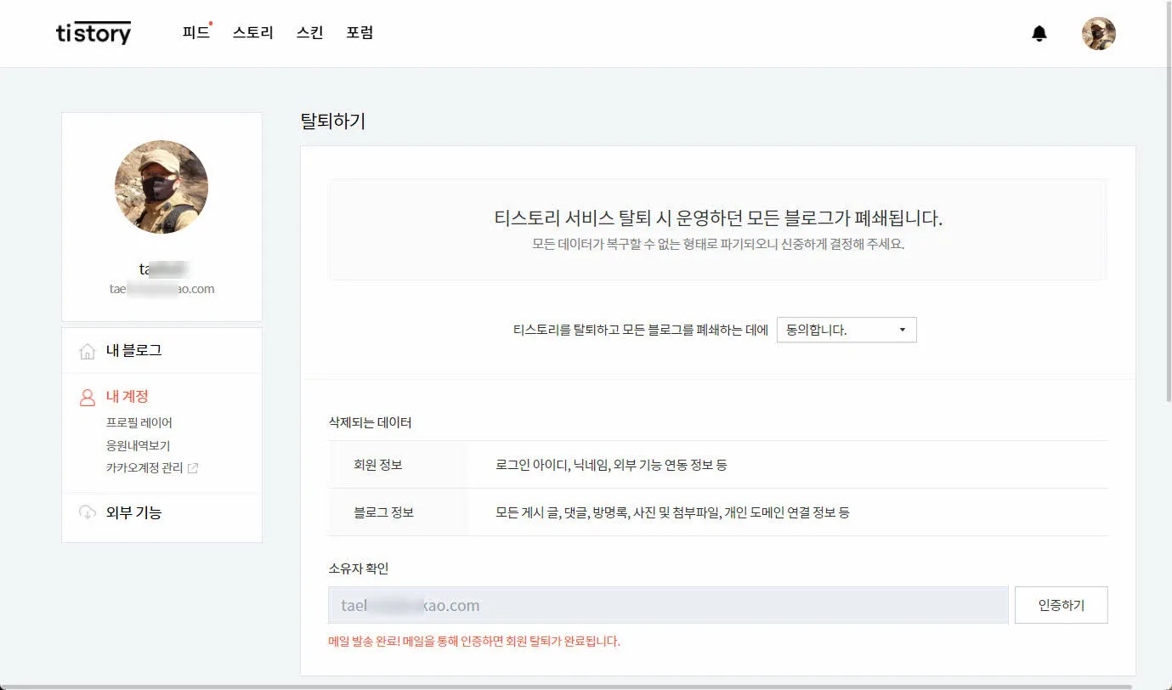Open the 동의합니다. dropdown
Screen dimensions: 1172x690
[x=846, y=330]
